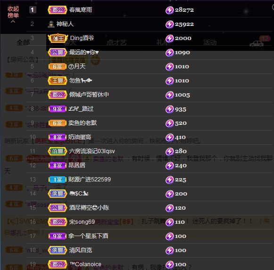Click the contribution value 1005
Viewport: 274px width, 270px height.
point(182,95)
